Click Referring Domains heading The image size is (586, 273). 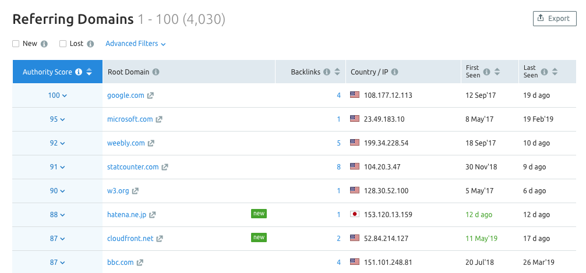[73, 19]
